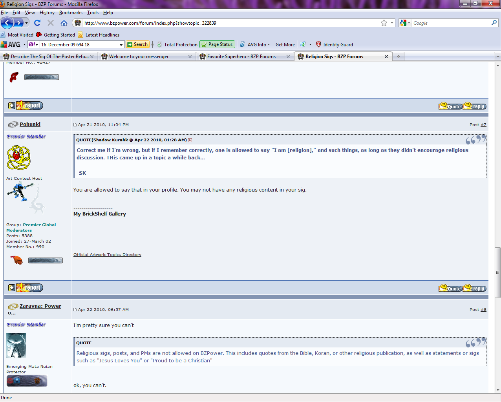Open Latest Headlines feed
This screenshot has height=402, width=501.
(99, 35)
